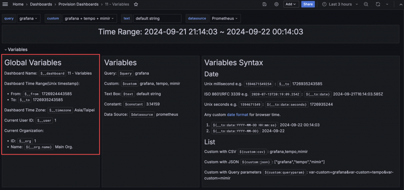Click the save dashboard icon
This screenshot has height=190, width=404.
(x=264, y=4)
